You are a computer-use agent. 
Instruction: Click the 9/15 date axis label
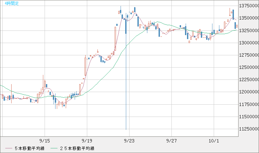pos(45,141)
